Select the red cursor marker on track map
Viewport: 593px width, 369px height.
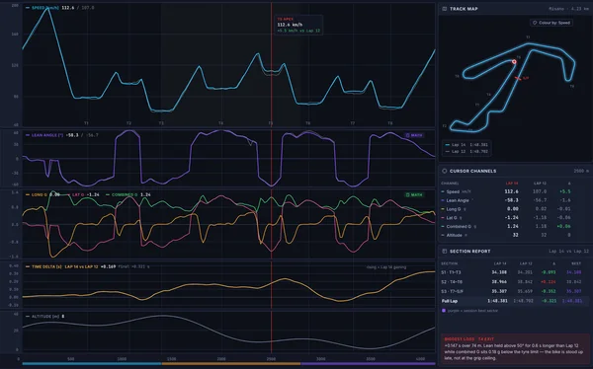[x=514, y=61]
